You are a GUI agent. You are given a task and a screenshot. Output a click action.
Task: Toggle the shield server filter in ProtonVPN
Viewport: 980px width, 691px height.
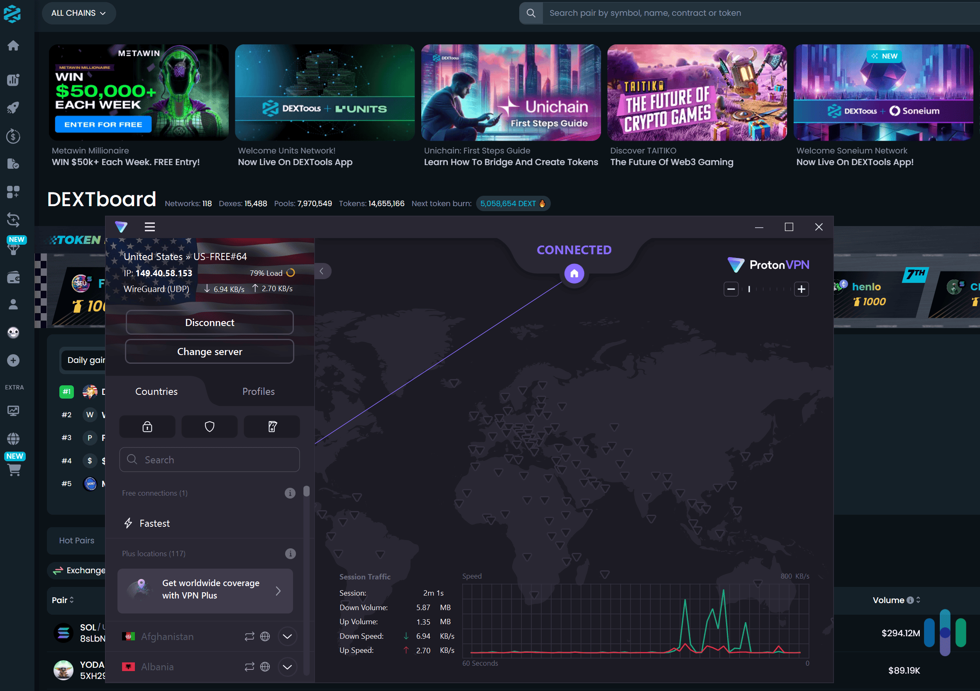click(x=209, y=426)
